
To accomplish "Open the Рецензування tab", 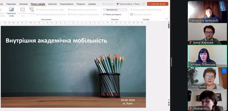I will (x=67, y=4).
